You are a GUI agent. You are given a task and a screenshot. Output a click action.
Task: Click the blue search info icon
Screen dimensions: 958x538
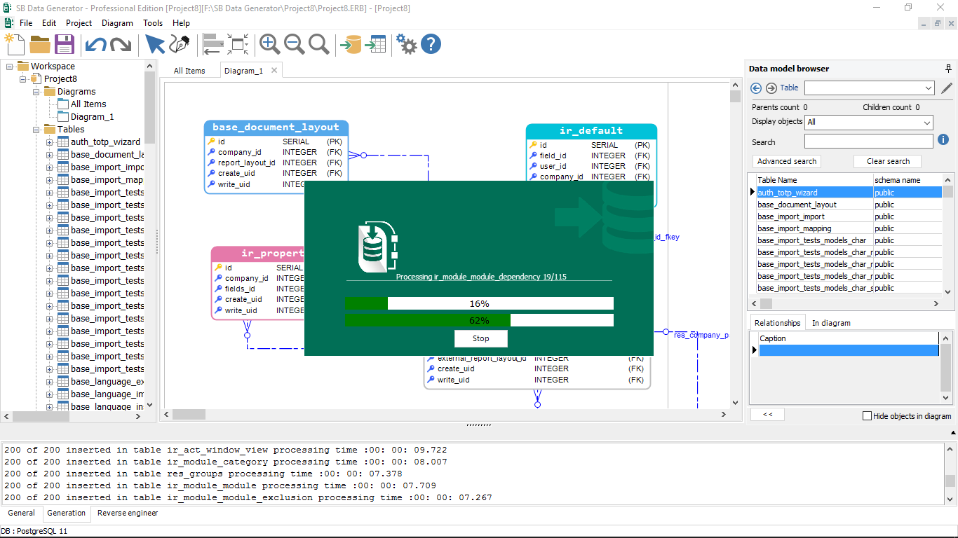943,140
